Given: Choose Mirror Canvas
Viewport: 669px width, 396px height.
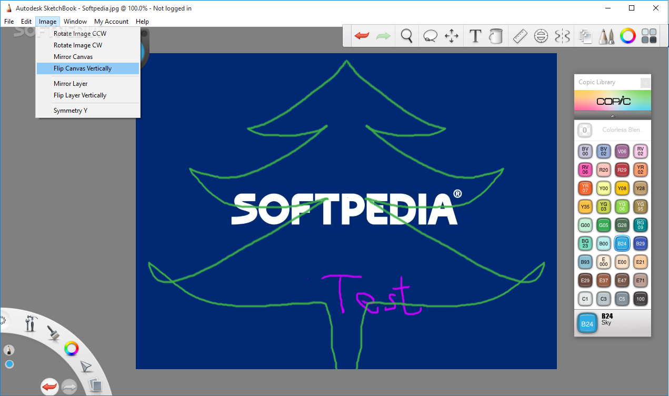Looking at the screenshot, I should coord(88,57).
